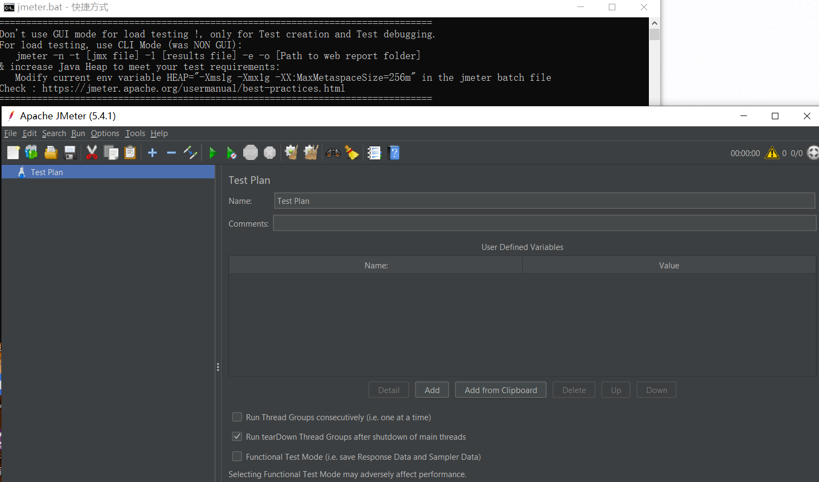The width and height of the screenshot is (819, 482).
Task: Click the Shutdown test icon
Action: (x=270, y=153)
